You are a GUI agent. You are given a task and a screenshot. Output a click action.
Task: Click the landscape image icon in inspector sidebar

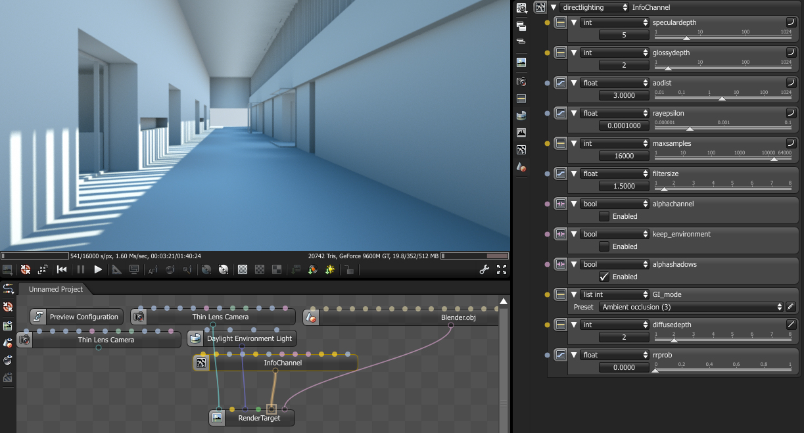(521, 62)
